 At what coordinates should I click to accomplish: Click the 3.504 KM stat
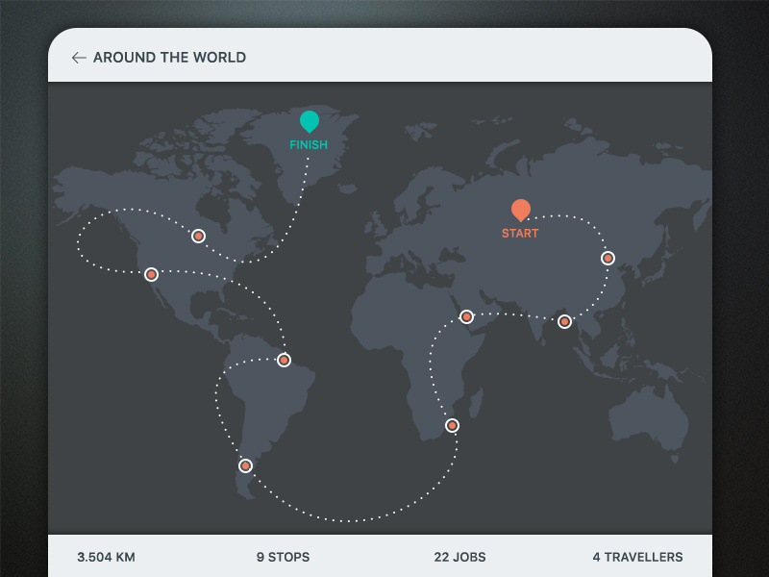(106, 558)
